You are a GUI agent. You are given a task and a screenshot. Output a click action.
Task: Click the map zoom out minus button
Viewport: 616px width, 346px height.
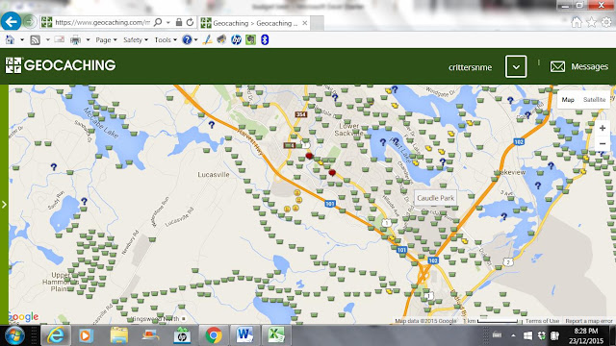(x=603, y=143)
